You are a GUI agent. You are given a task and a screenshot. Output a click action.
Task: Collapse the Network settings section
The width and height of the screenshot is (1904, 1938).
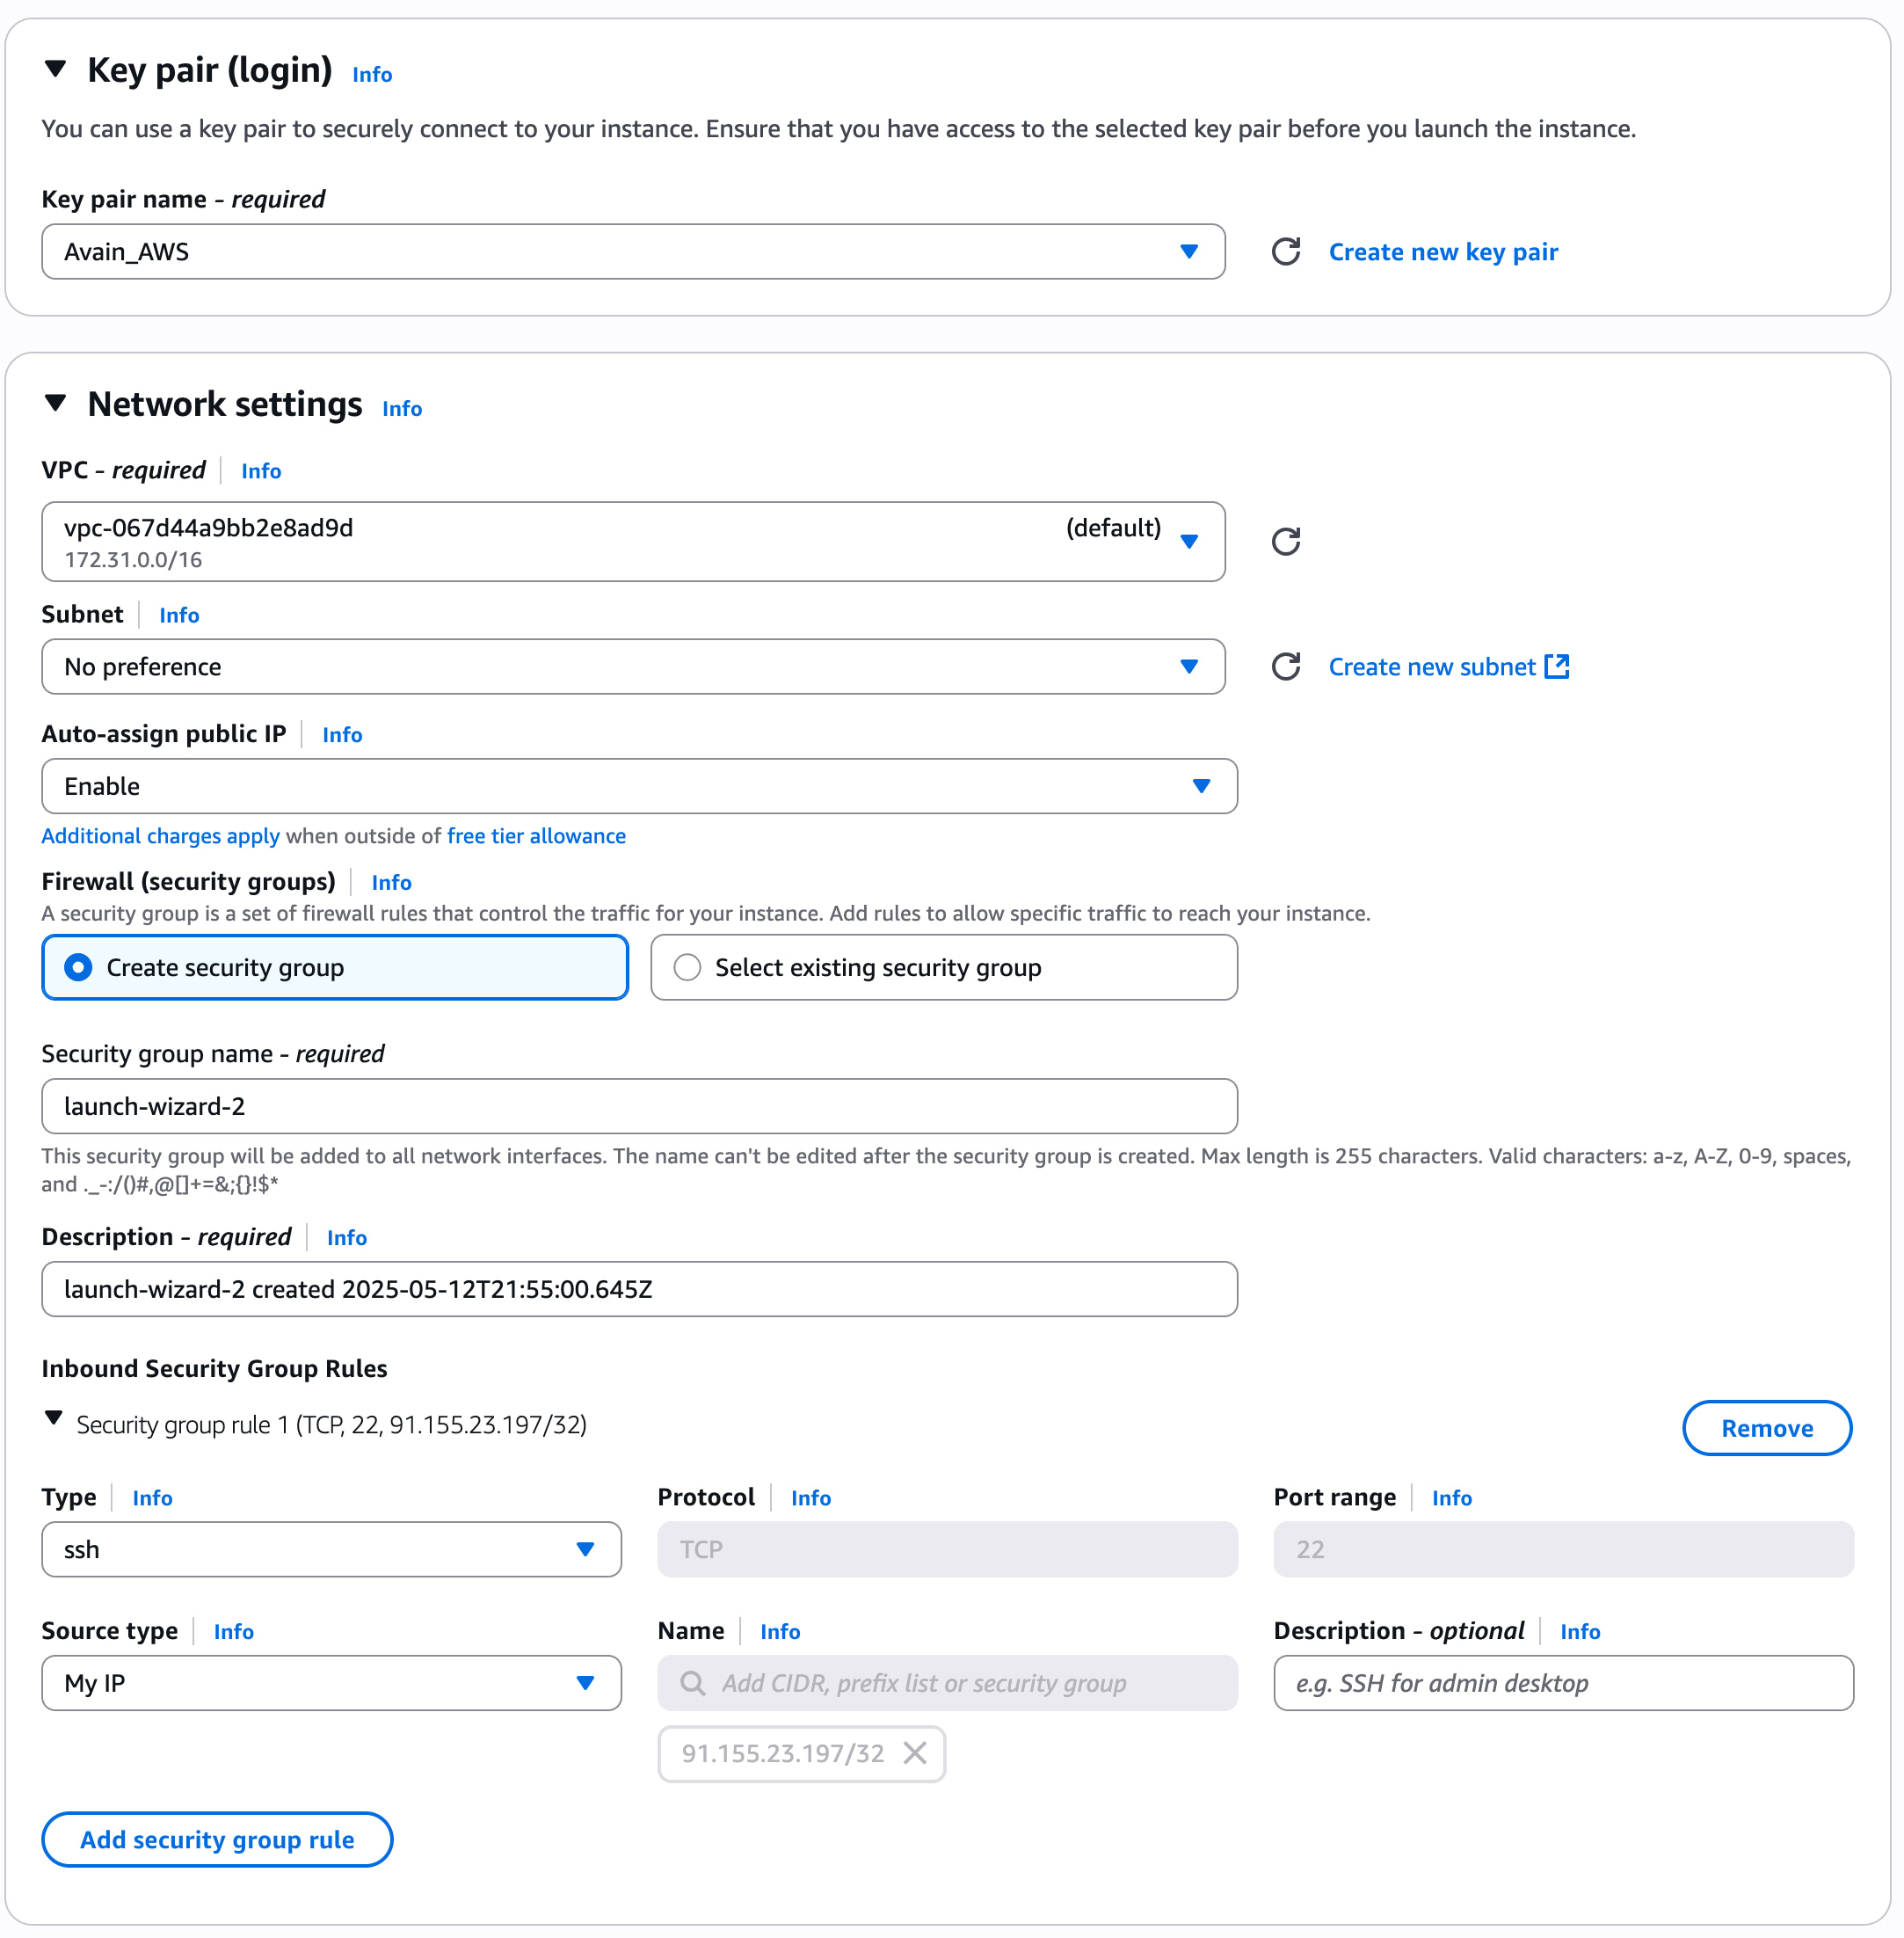point(56,404)
